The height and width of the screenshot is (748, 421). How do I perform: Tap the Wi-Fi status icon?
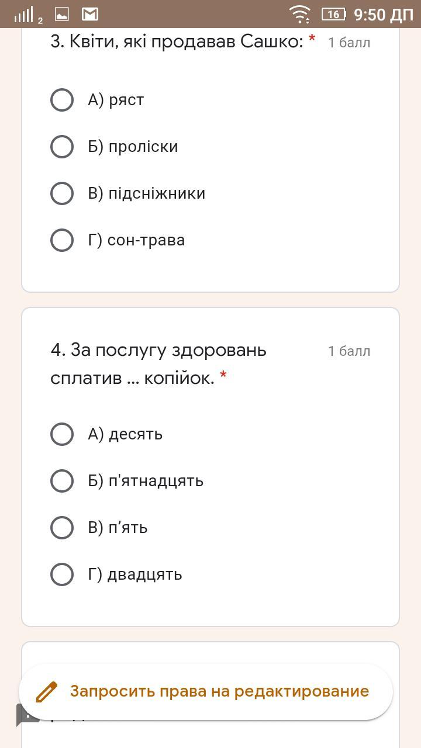[x=301, y=14]
